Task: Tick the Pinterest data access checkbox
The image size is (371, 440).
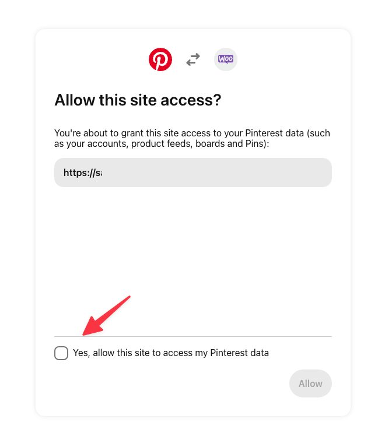Action: pos(61,353)
